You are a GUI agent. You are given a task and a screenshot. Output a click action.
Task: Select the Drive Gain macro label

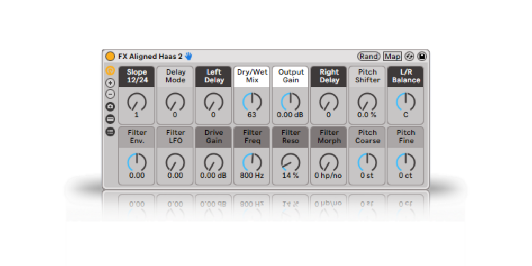point(213,137)
